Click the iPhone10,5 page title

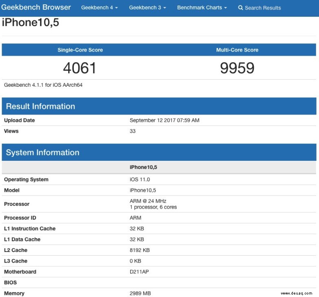point(31,22)
